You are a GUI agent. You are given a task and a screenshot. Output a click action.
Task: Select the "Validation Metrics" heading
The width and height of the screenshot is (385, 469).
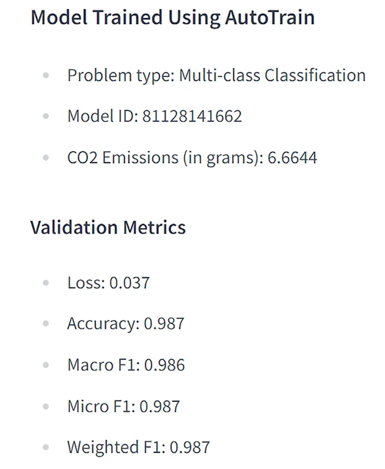108,227
